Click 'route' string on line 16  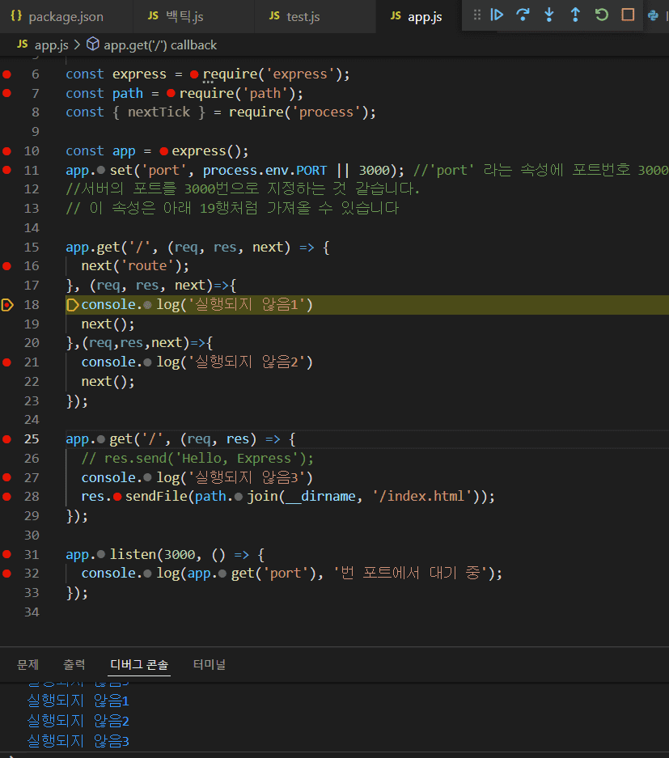pos(147,266)
